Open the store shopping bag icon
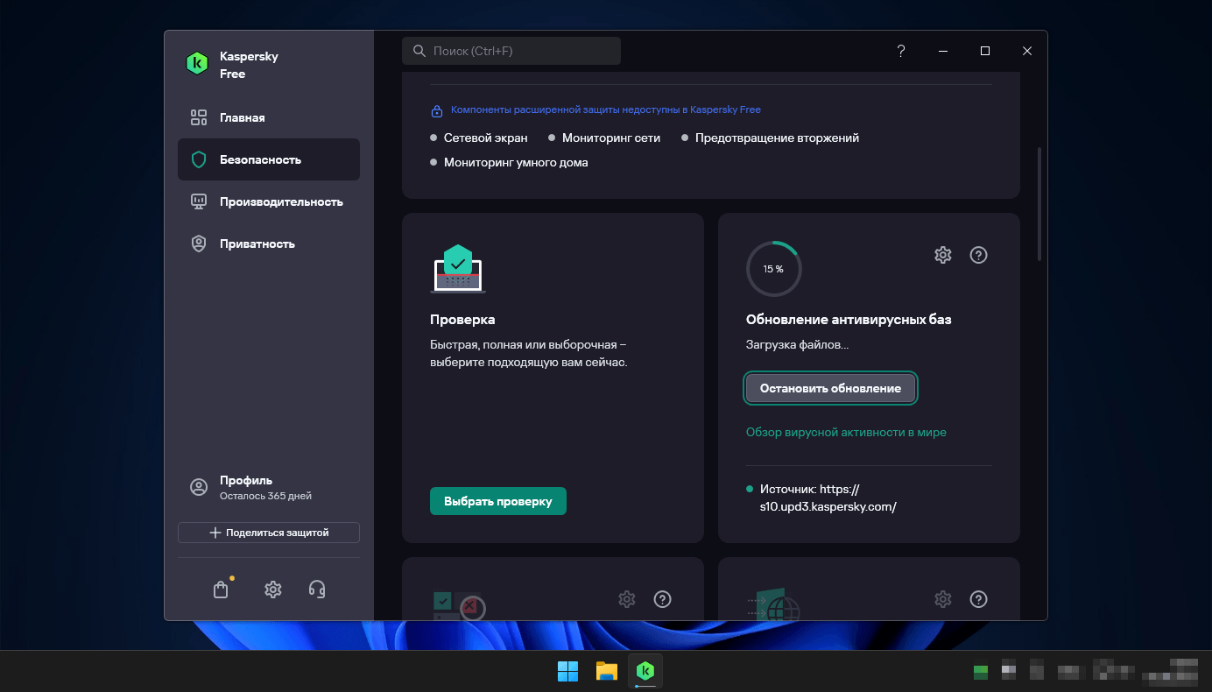The width and height of the screenshot is (1212, 692). tap(221, 590)
